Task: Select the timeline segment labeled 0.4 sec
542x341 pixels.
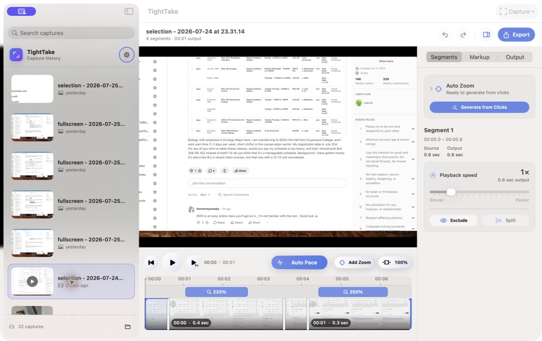Action: pos(226,314)
